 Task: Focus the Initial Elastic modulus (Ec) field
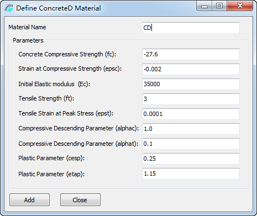[x=191, y=84]
